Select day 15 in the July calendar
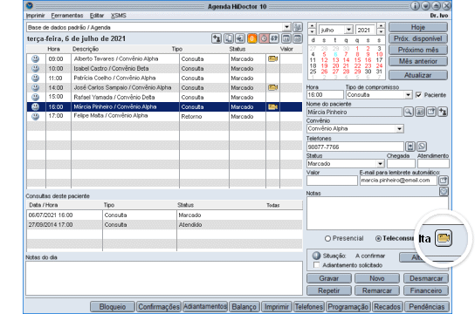Screen dimensions: 475x314 [x=357, y=60]
